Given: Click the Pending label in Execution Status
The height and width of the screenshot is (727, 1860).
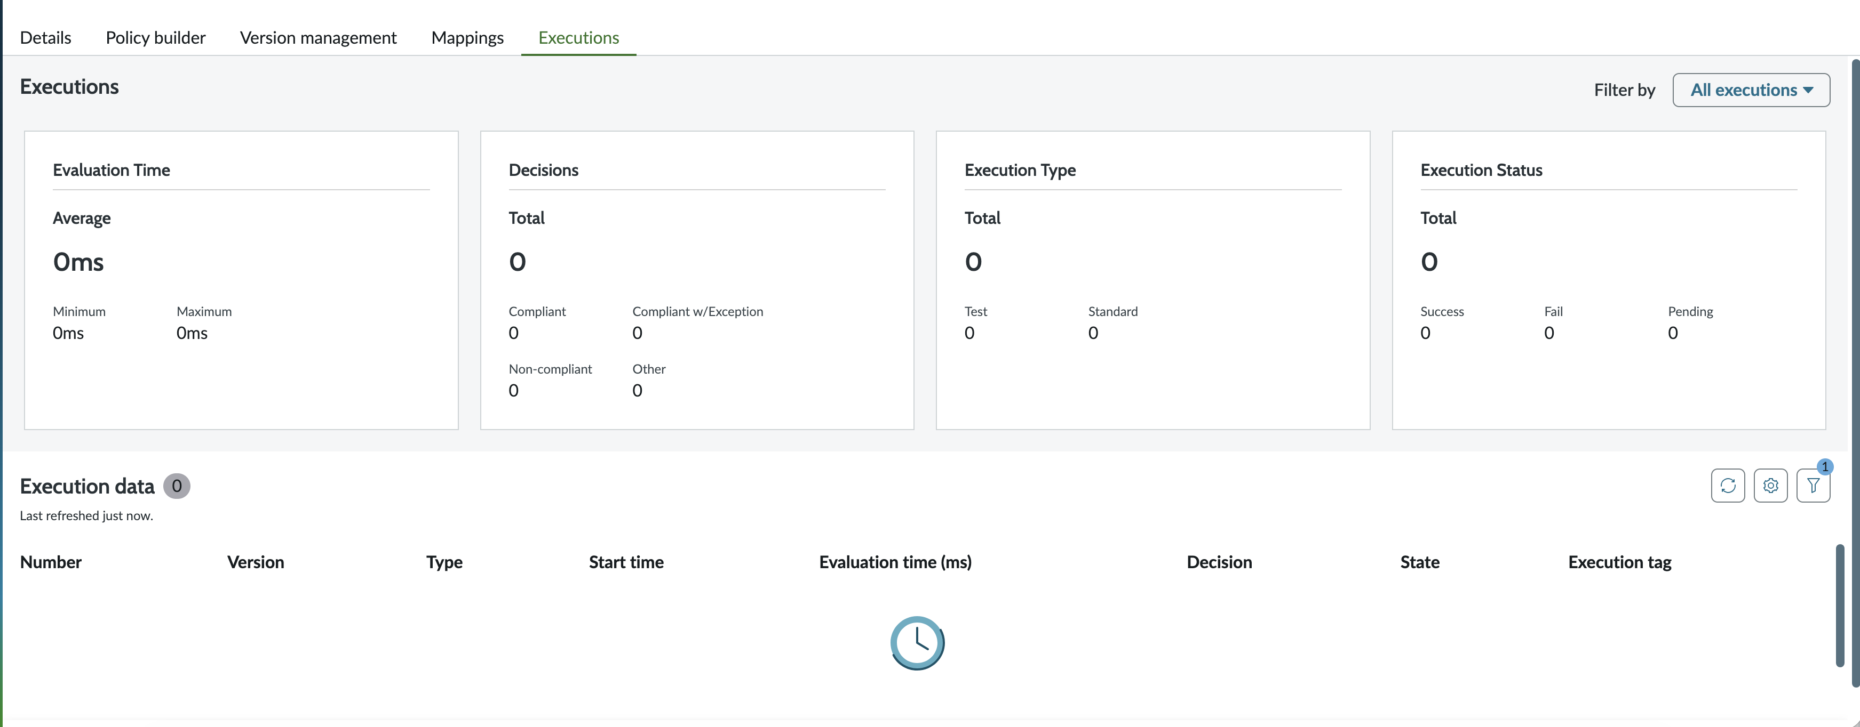Looking at the screenshot, I should click(1690, 312).
